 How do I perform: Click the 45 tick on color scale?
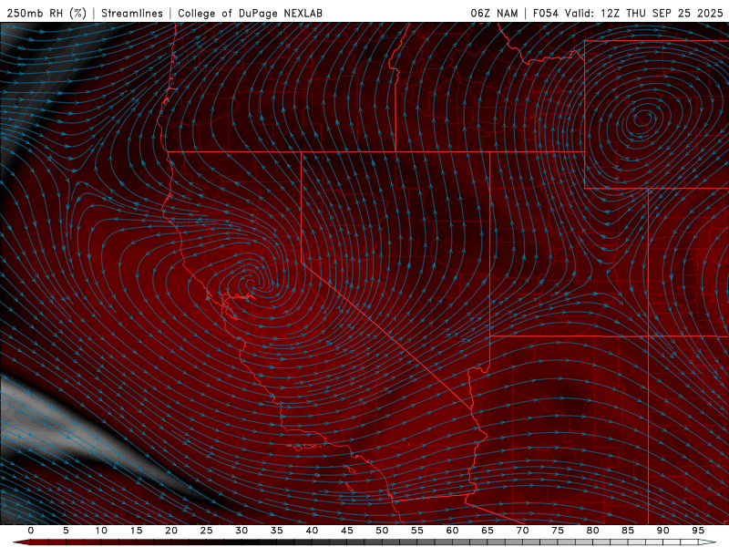coord(347,531)
